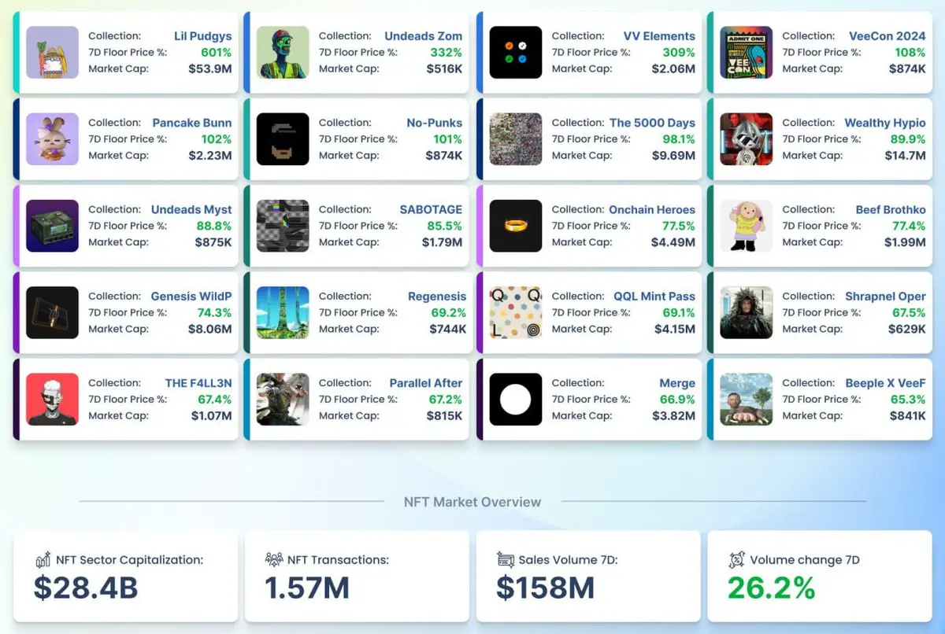
Task: Open the Onchain Heroes collection name
Action: coord(652,209)
